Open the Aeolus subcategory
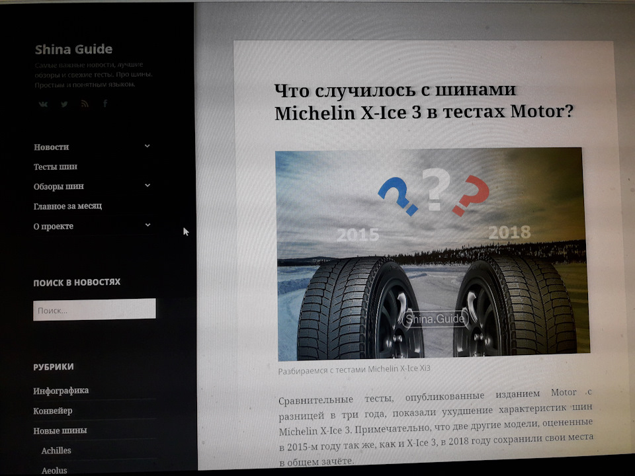Screen dimensions: 635x476 tap(54, 470)
